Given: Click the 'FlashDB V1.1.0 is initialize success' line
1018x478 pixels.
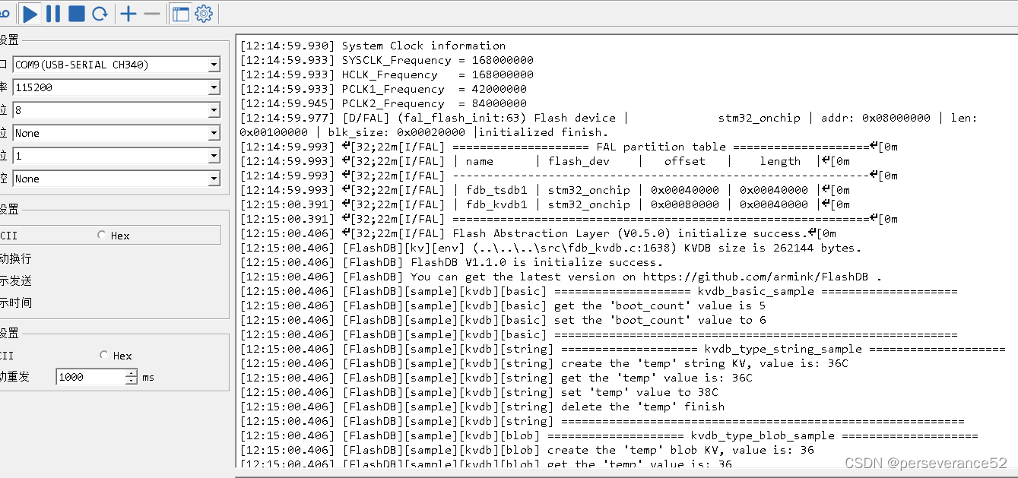Looking at the screenshot, I should point(452,262).
